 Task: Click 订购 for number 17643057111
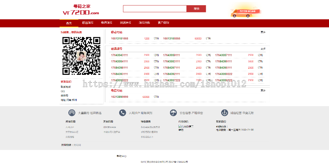coord(260,55)
